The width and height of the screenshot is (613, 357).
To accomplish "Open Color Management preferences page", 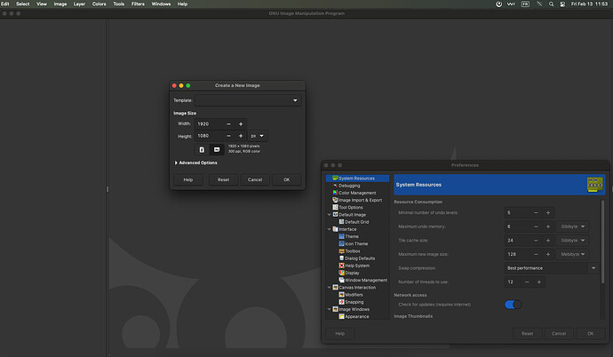I will click(356, 193).
